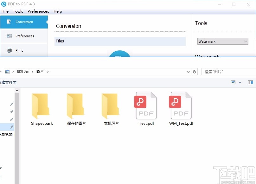Screen dimensions: 256x184
Task: Open the Help menu
Action: [58, 11]
